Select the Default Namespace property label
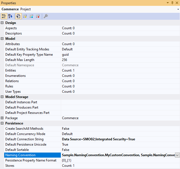This screenshot has width=180, height=169. coord(20,65)
